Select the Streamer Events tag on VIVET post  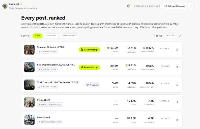47,87
